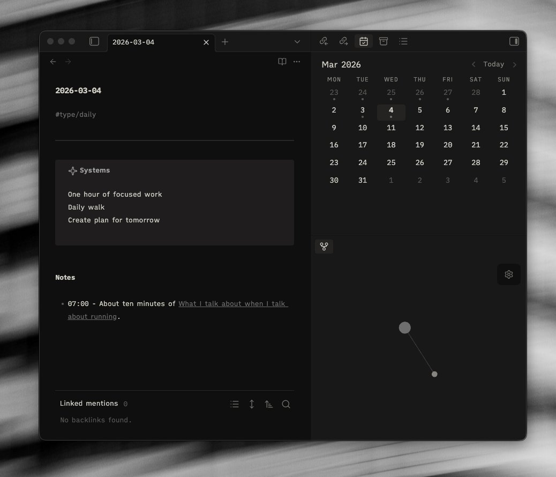Toggle the right sidebar panel

[514, 41]
